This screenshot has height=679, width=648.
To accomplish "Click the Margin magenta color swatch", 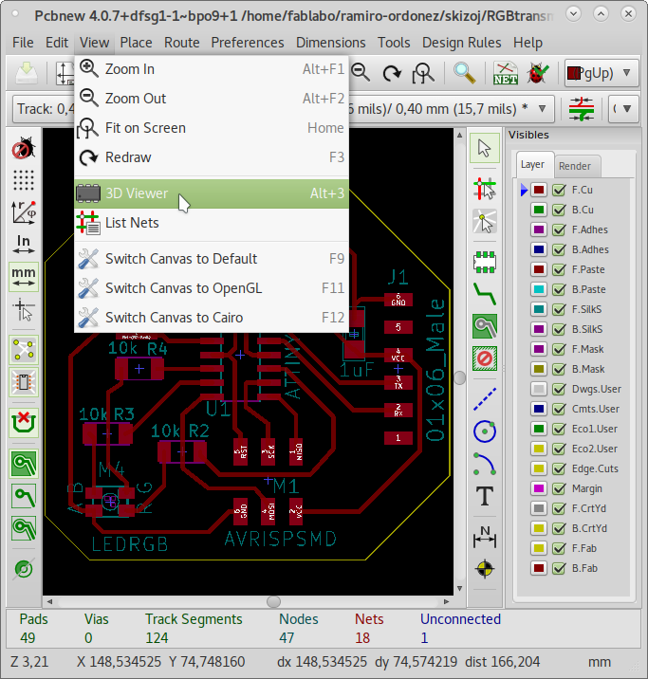I will tap(538, 488).
